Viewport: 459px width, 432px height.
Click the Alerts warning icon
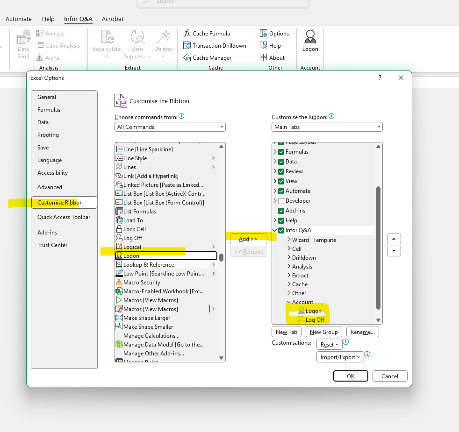click(x=40, y=57)
